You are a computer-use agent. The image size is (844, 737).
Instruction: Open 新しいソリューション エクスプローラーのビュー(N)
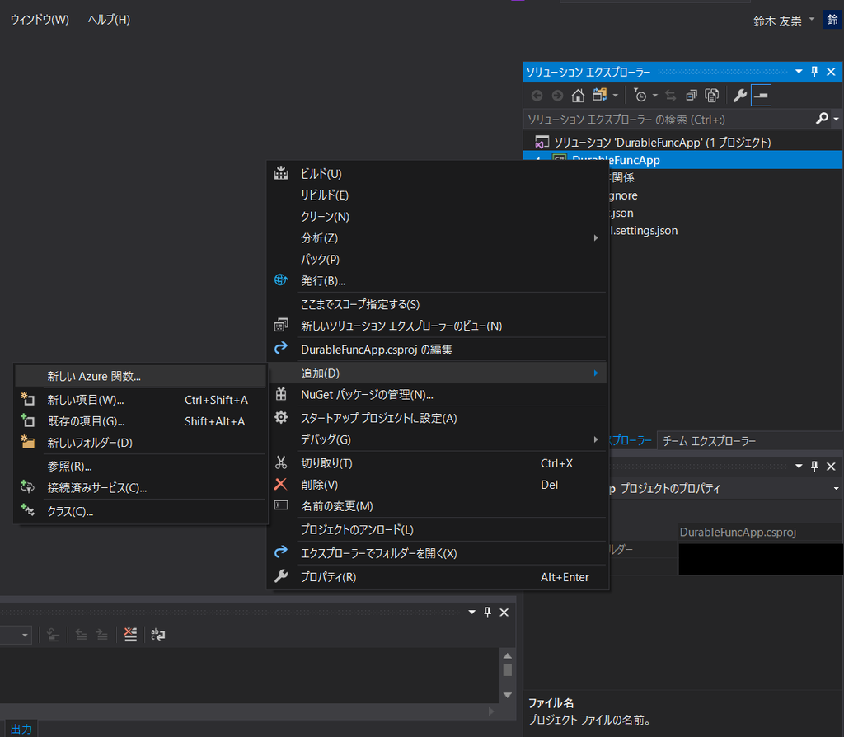pos(438,326)
